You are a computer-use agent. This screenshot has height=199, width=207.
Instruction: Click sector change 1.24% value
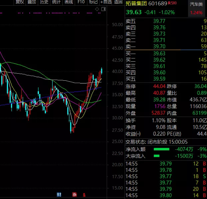pos(196,13)
